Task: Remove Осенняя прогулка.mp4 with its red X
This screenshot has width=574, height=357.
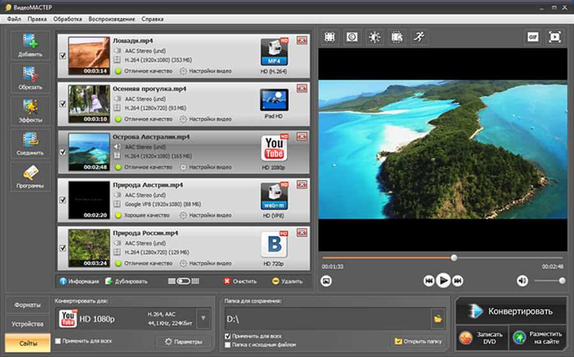Action: click(302, 88)
